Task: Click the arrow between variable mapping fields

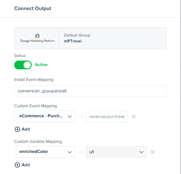Action: coord(80,152)
